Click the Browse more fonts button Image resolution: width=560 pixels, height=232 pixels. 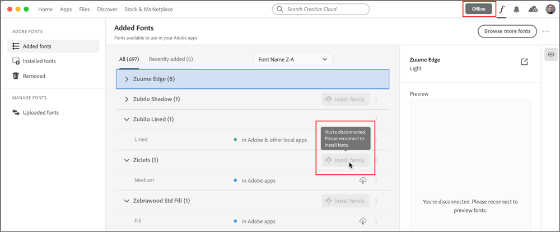click(507, 31)
